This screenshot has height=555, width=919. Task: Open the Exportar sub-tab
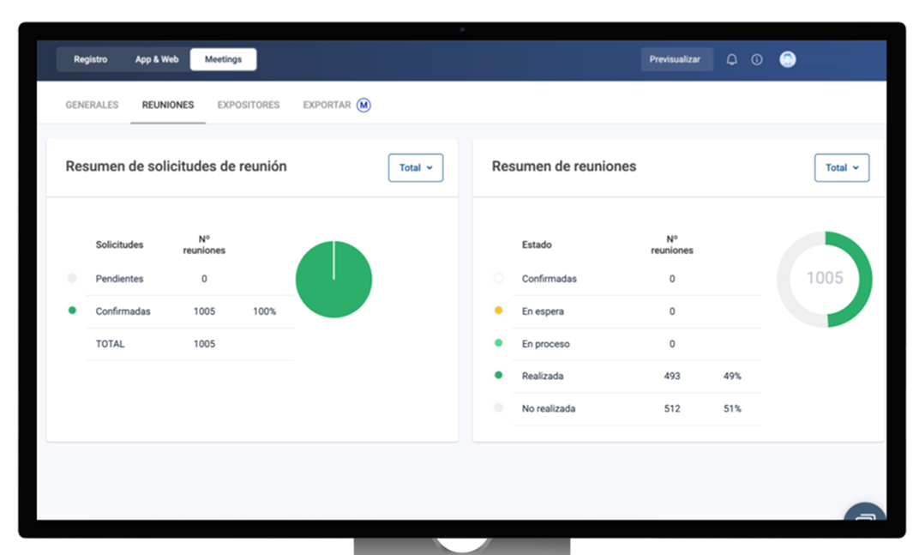(327, 105)
